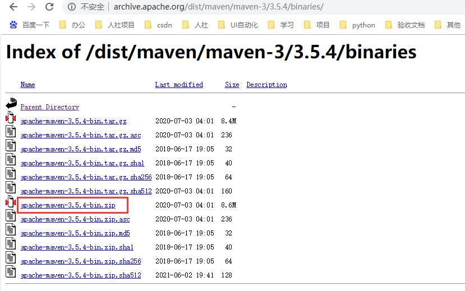Click the 128 size of bin.zip.sha512
Screen dimensions: 465x291
tap(227, 275)
